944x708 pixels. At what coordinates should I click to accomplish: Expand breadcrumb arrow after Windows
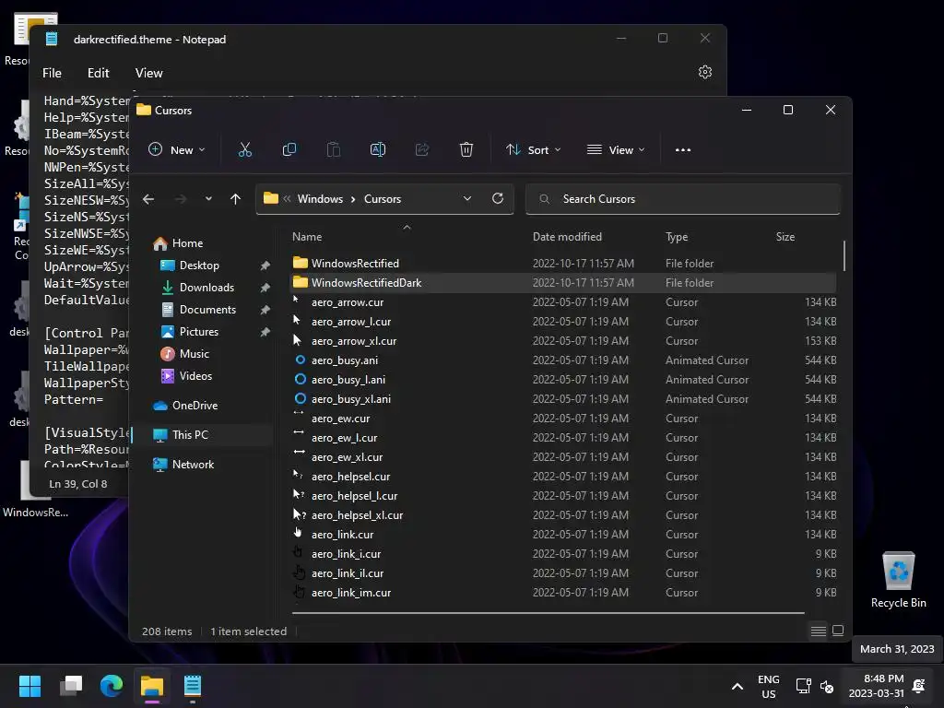[x=353, y=199]
